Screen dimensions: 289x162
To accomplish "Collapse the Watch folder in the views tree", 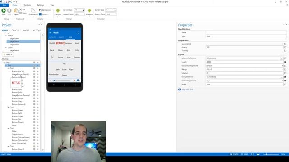I will (x=6, y=36).
